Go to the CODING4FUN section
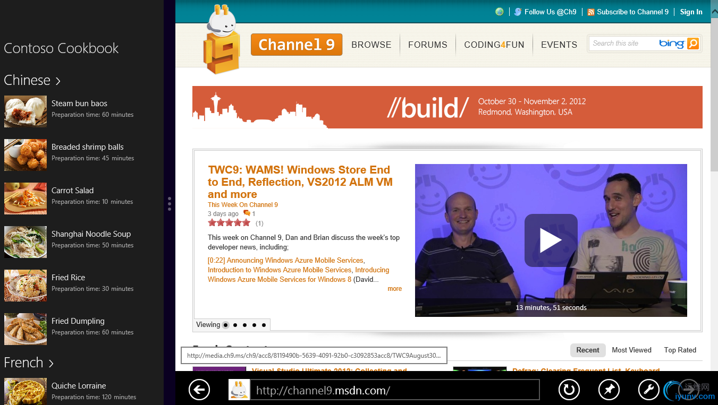Screen dimensions: 718x405 point(494,45)
